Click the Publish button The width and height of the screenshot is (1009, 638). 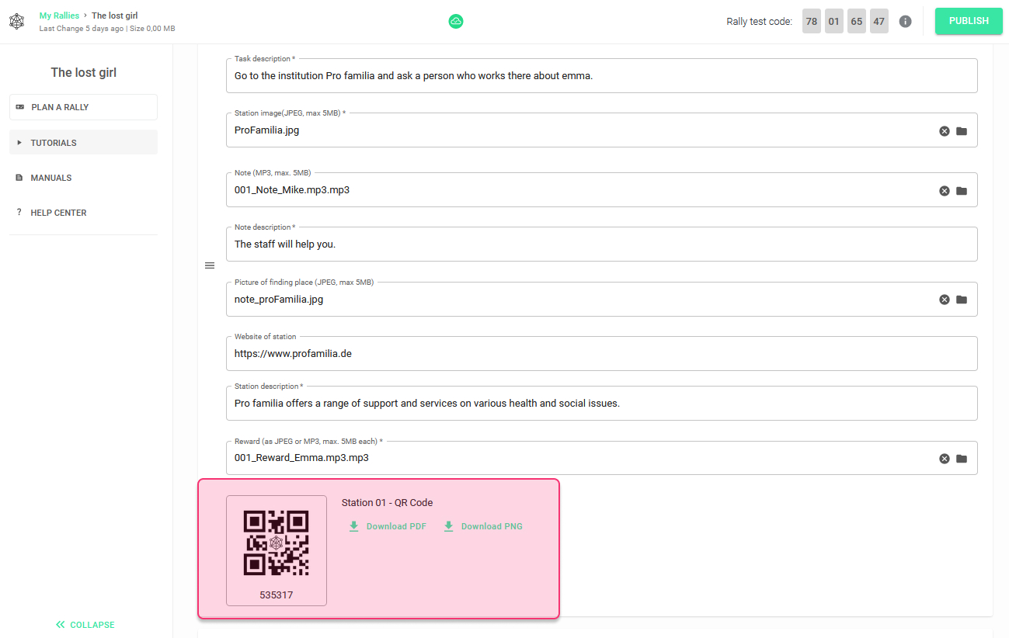click(x=969, y=21)
